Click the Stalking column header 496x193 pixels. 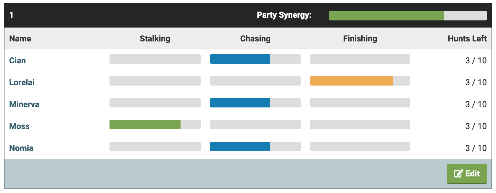tap(155, 38)
